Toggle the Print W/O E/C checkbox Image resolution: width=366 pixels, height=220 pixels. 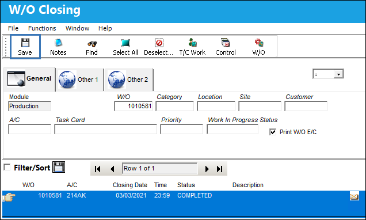[273, 132]
